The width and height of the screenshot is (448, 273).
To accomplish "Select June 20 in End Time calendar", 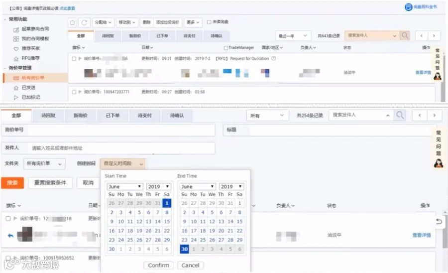I will click(221, 231).
